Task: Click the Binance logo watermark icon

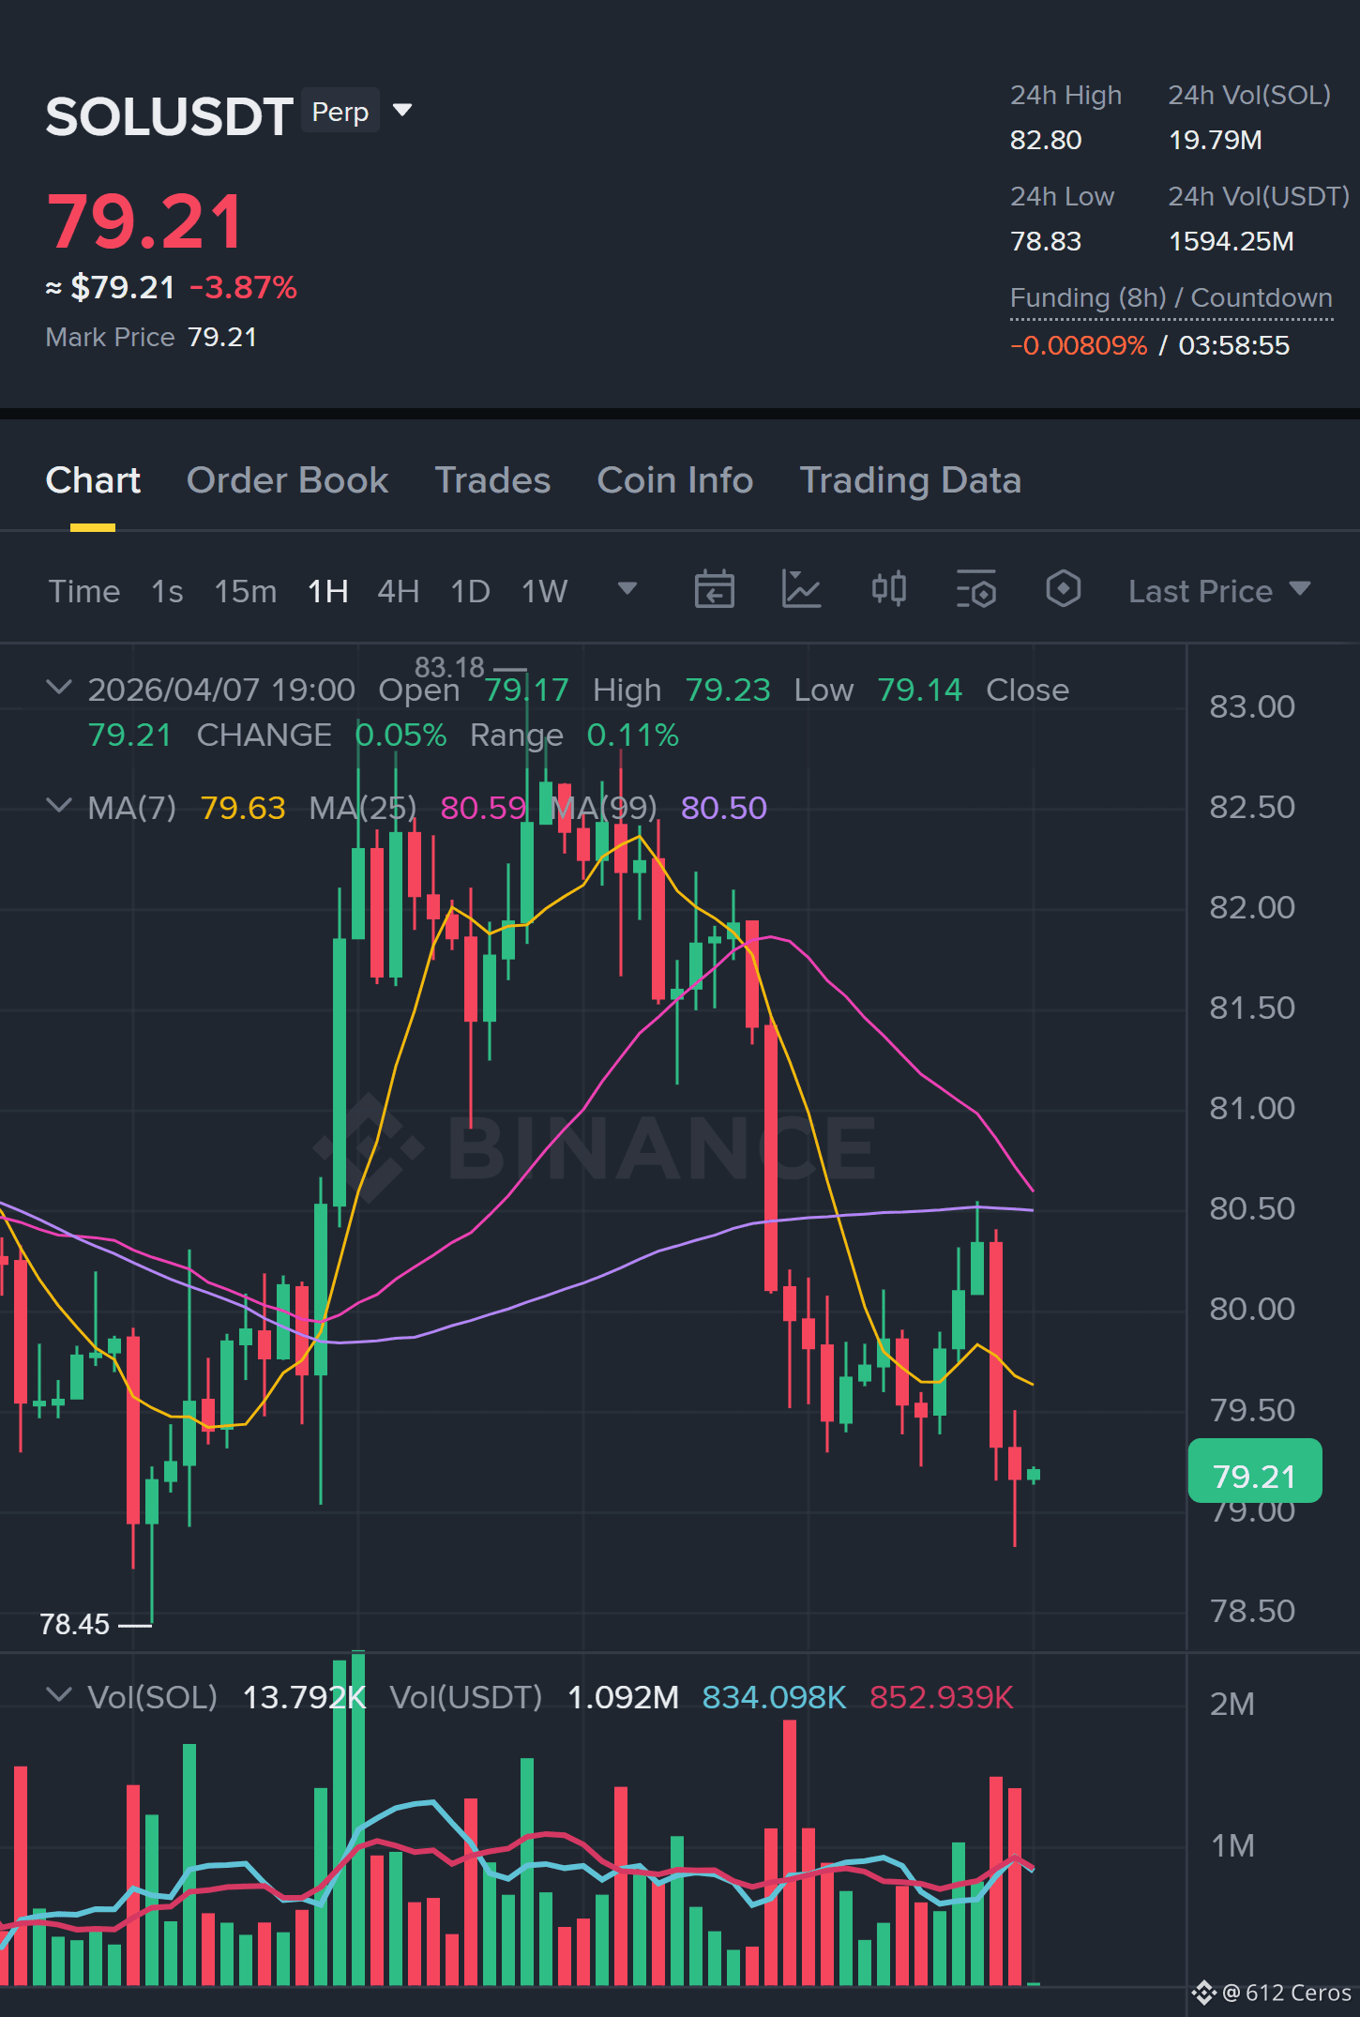Action: tap(368, 1147)
